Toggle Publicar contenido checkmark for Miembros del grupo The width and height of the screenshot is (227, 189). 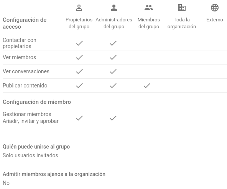(147, 86)
